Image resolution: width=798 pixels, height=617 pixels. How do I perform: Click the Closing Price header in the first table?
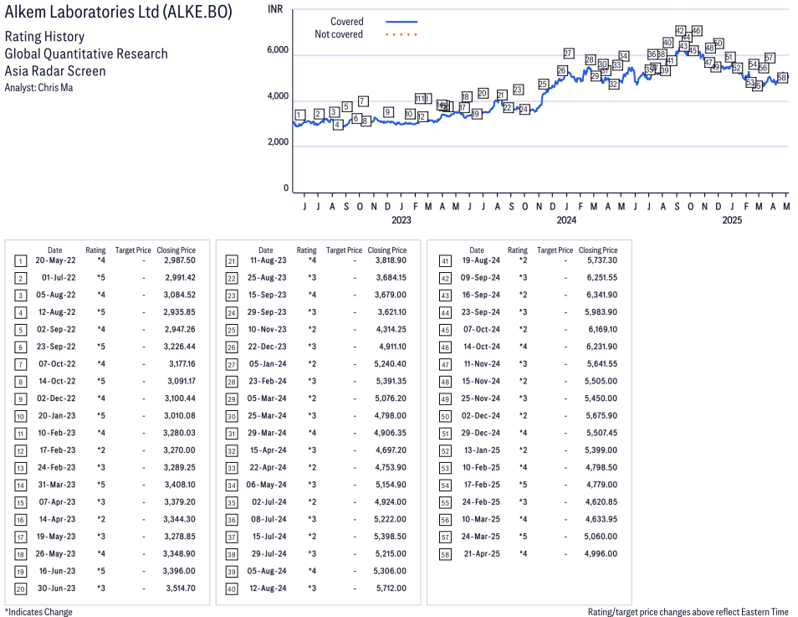176,250
